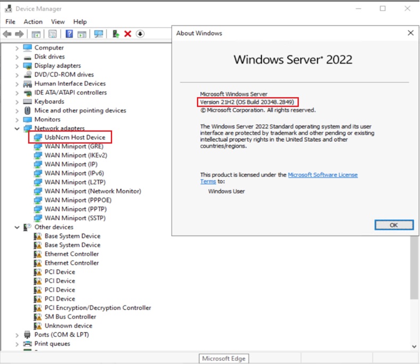Viewport: 420px width, 364px height.
Task: Click the Unknown device warning icon
Action: (38, 326)
